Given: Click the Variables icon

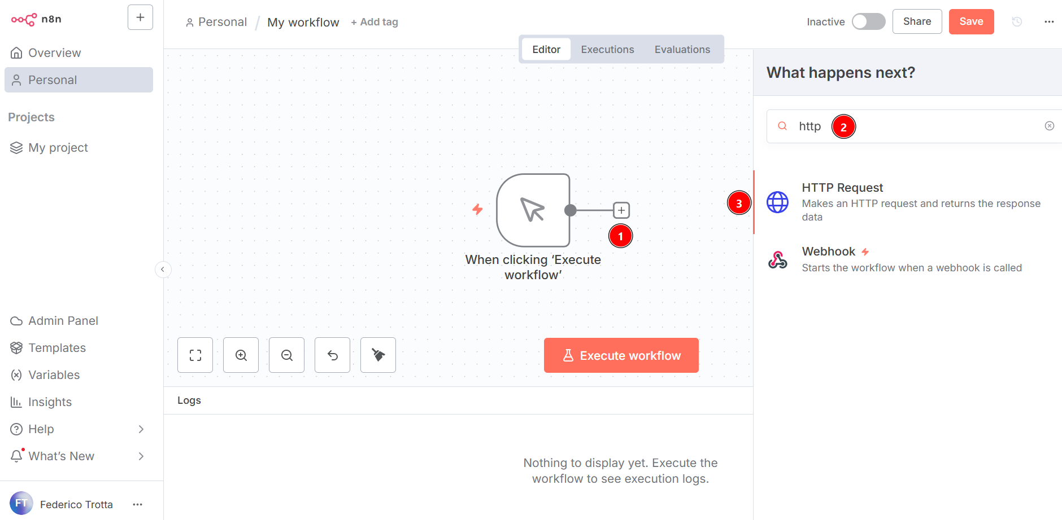Looking at the screenshot, I should pos(16,375).
